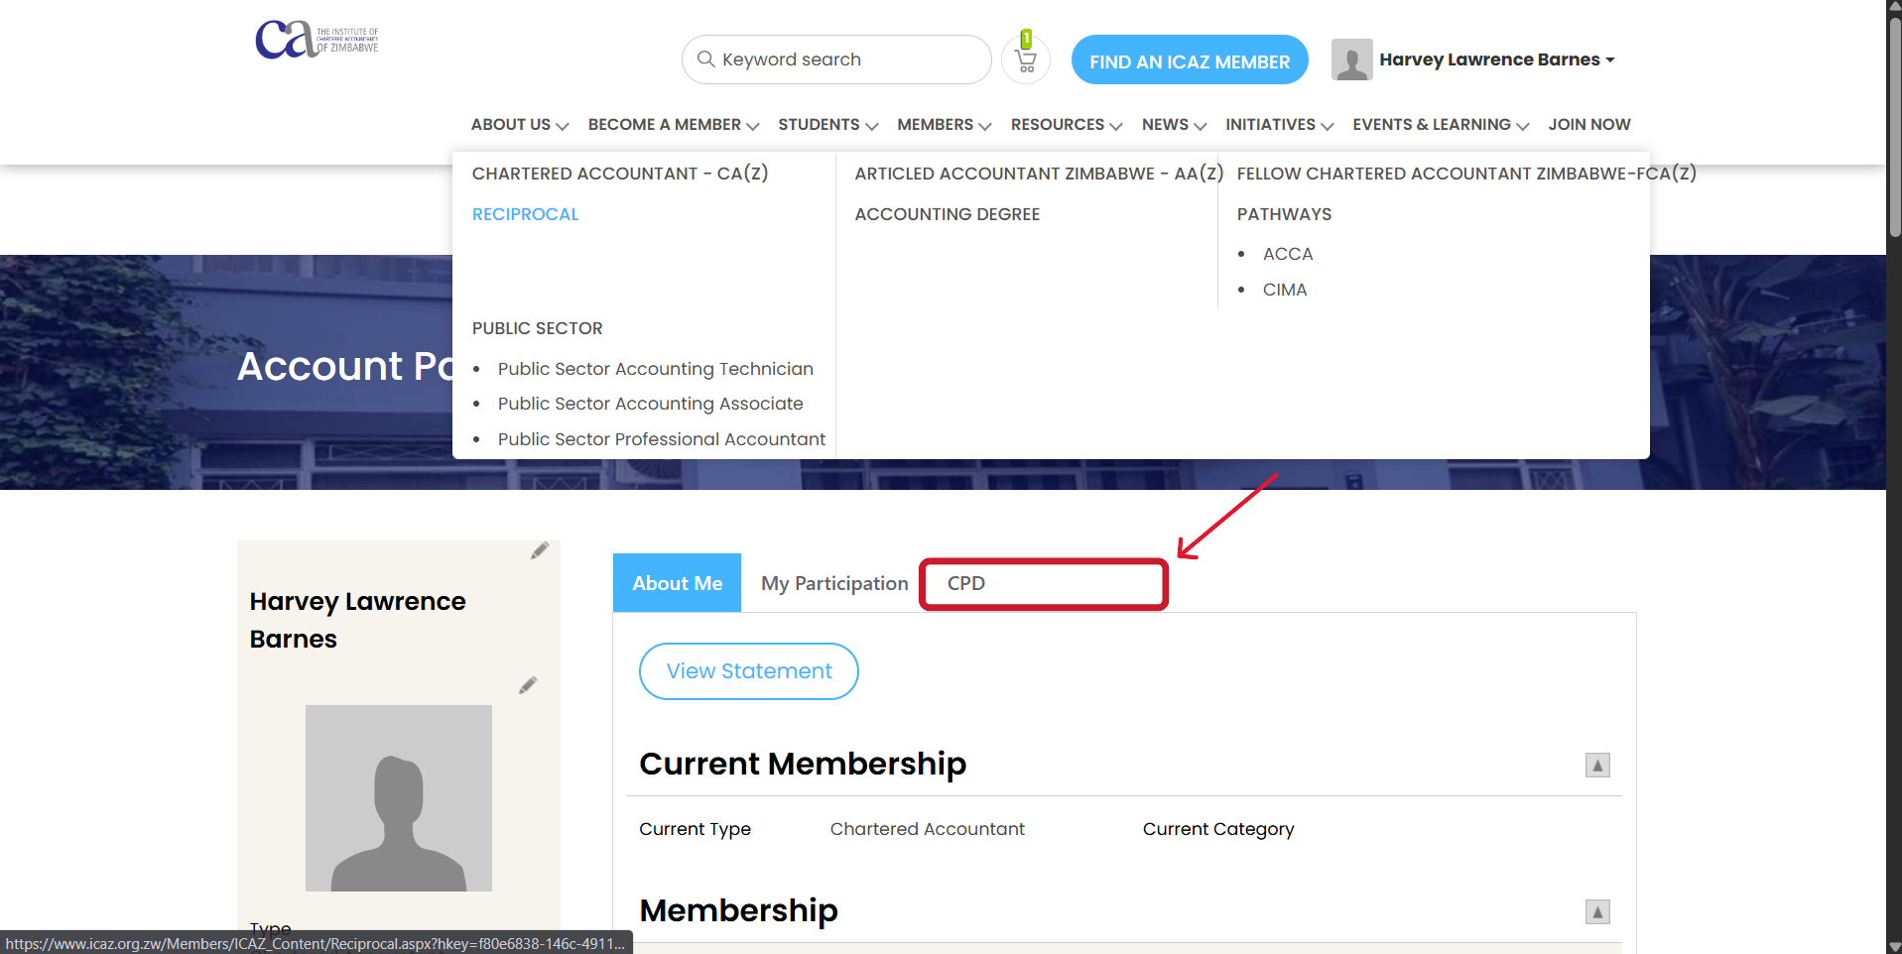Click Find an ICAZ Member button
The height and width of the screenshot is (954, 1902).
pyautogui.click(x=1189, y=61)
